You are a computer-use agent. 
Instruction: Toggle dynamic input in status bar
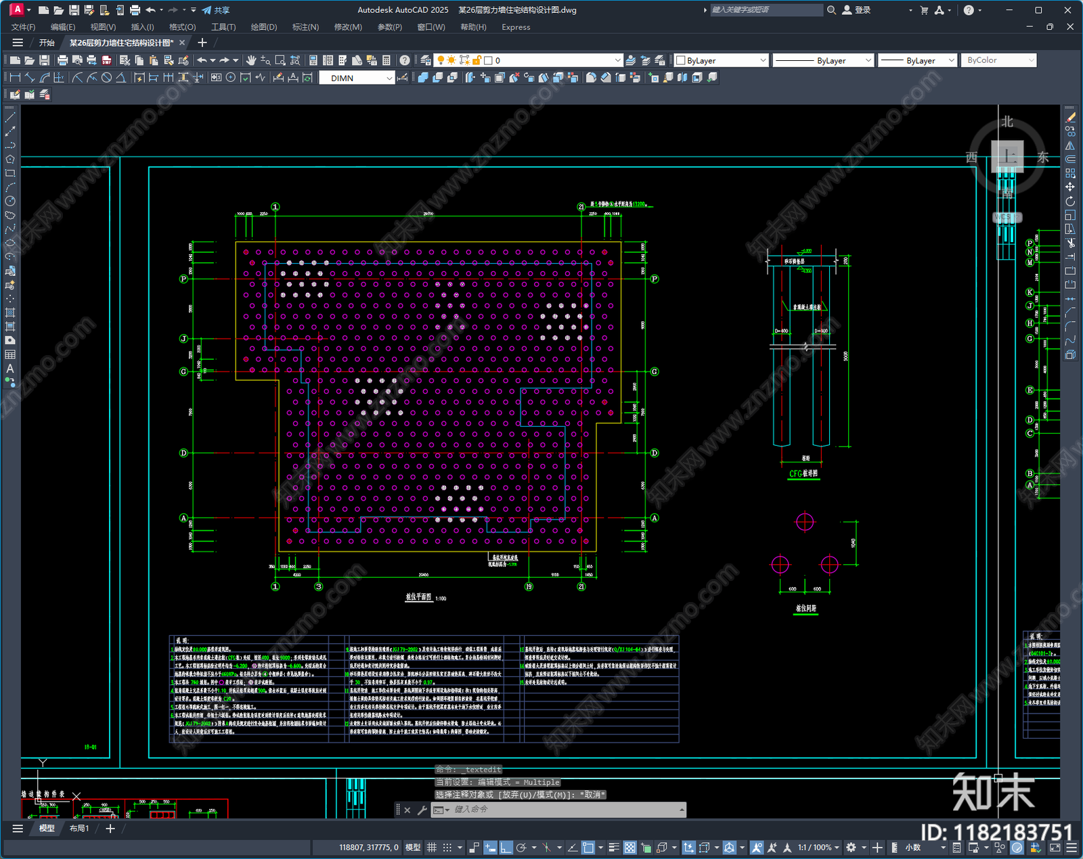(x=490, y=848)
